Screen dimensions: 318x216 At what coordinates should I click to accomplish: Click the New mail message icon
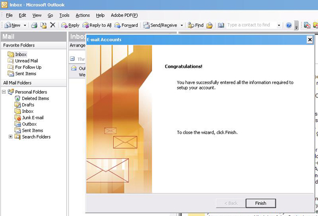click(8, 25)
